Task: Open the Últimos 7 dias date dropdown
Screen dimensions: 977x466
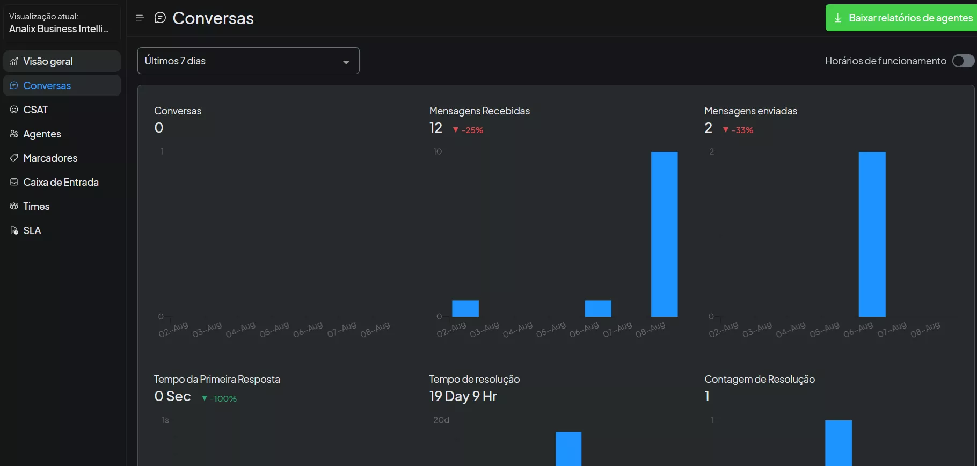Action: (249, 61)
